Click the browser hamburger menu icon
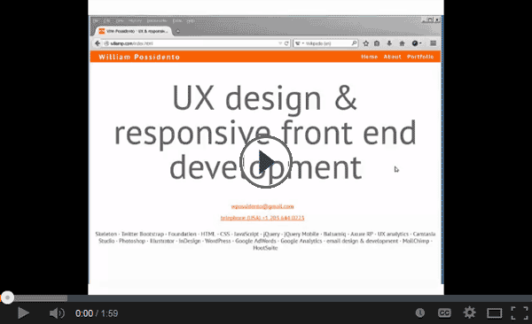 coord(433,43)
